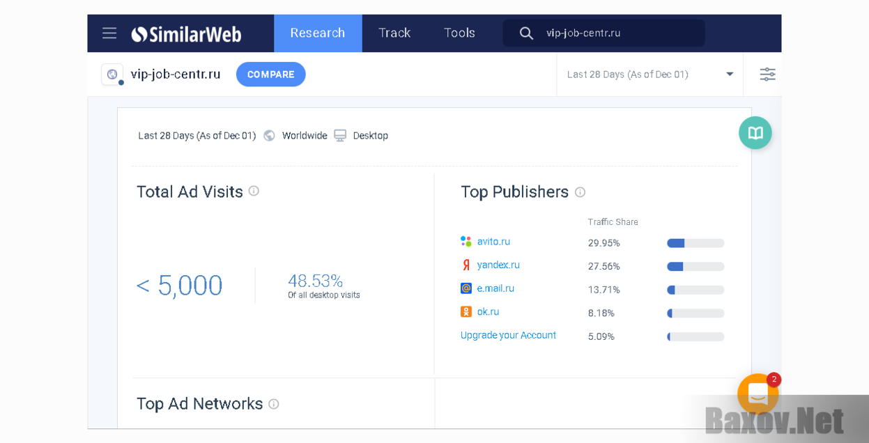Click the Top Ad Networks heading
This screenshot has height=443, width=869.
pos(200,404)
